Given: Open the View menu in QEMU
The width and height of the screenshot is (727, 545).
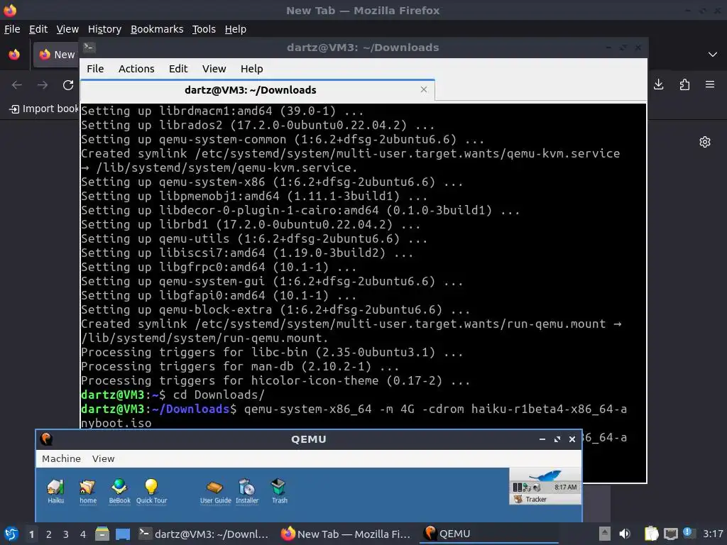Looking at the screenshot, I should [x=103, y=458].
